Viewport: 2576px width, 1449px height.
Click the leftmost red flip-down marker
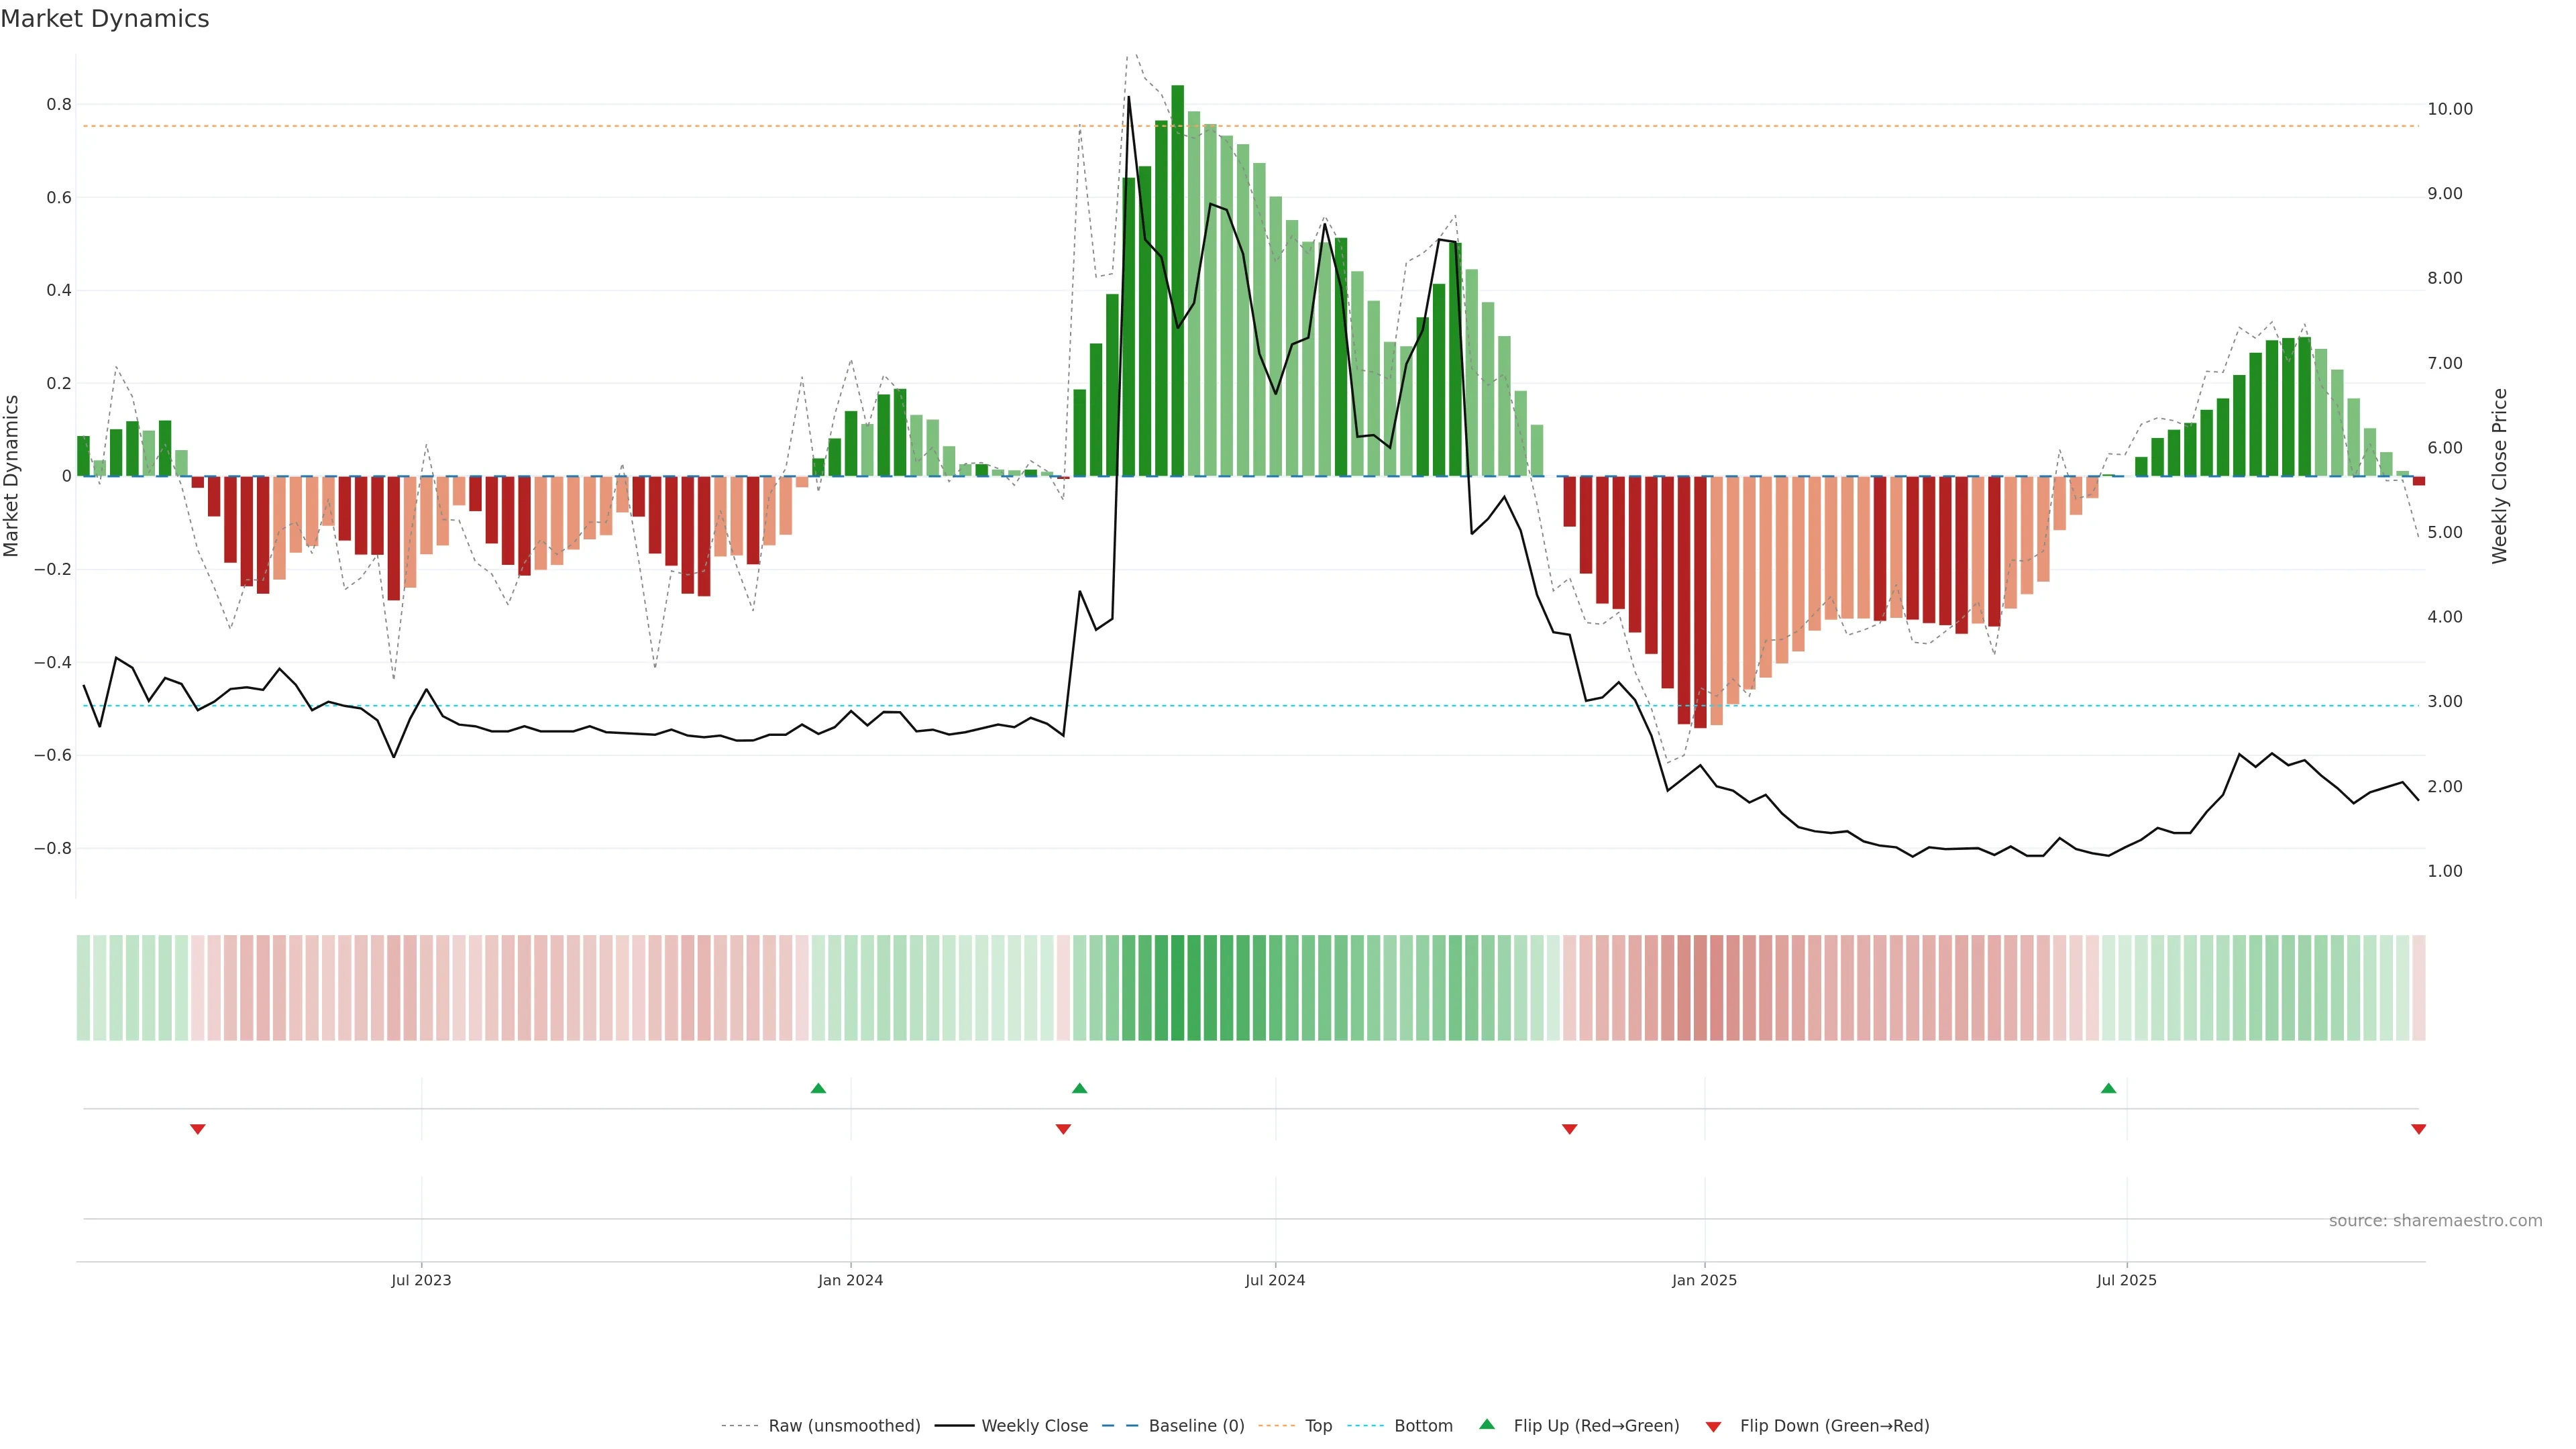198,1129
